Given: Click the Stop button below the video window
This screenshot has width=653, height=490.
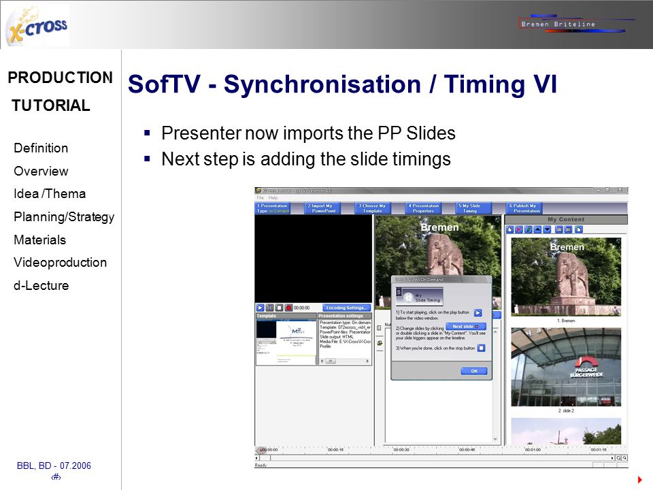Looking at the screenshot, I should click(279, 308).
